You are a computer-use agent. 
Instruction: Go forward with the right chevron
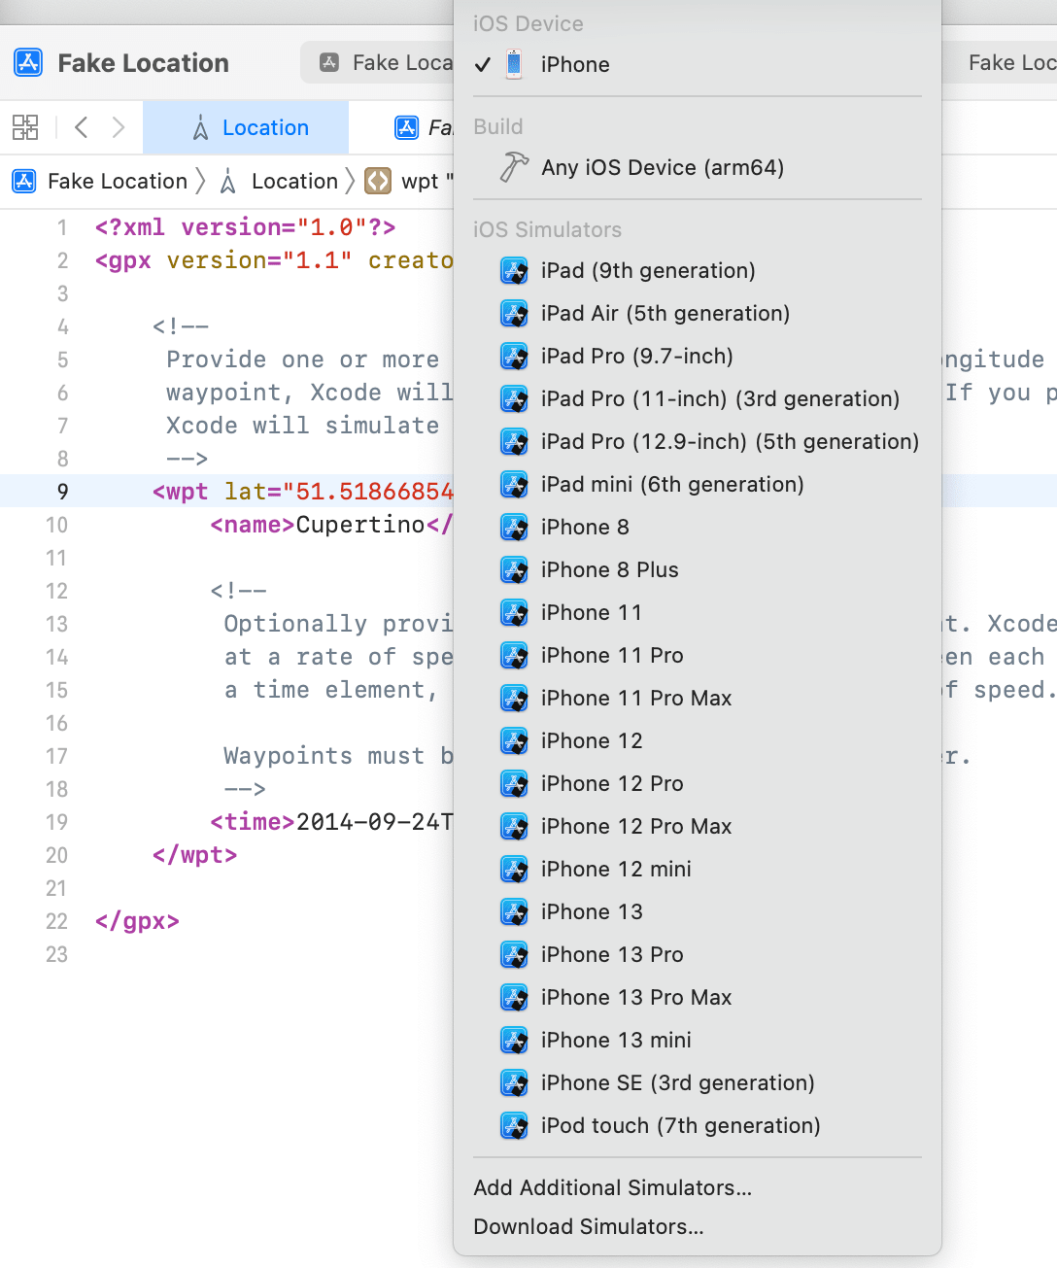pyautogui.click(x=119, y=127)
